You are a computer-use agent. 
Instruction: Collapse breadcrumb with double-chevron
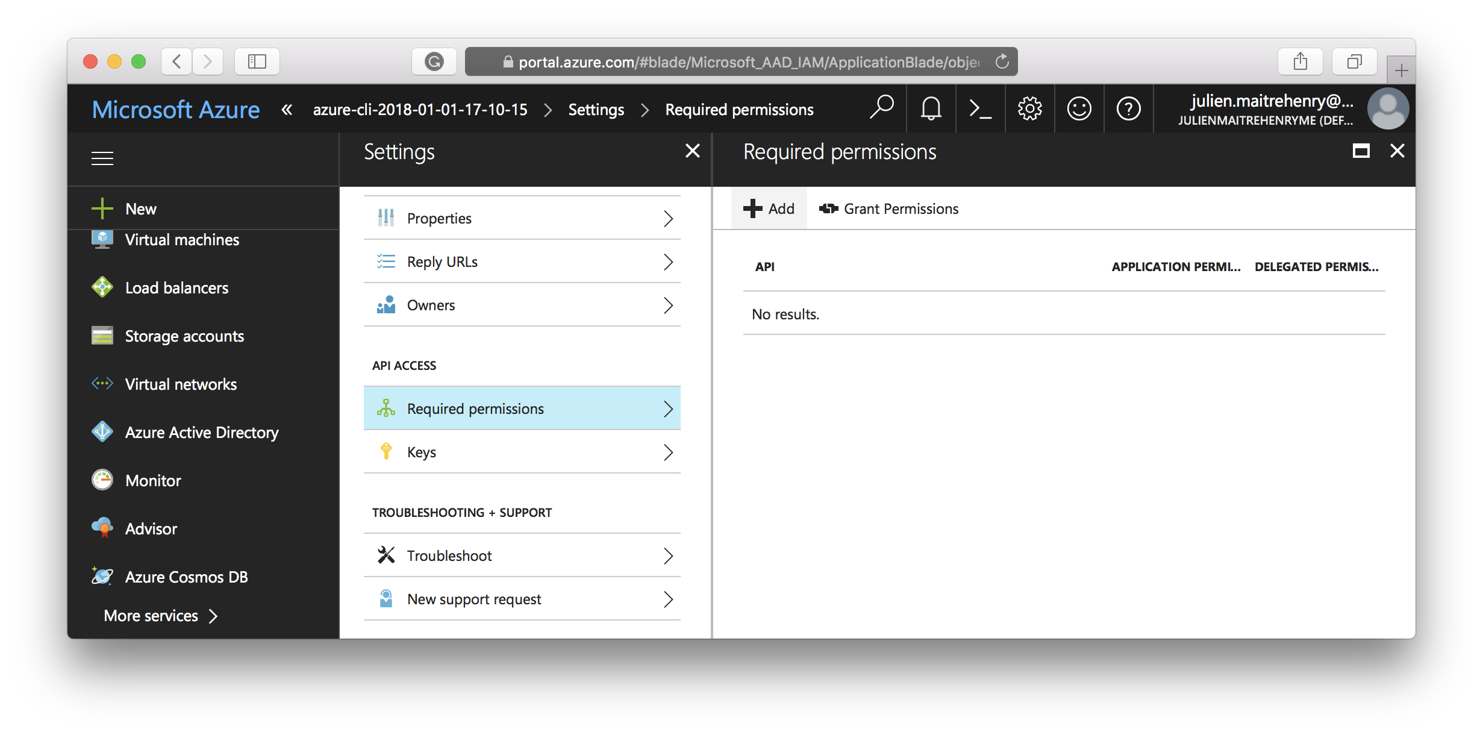[x=287, y=110]
